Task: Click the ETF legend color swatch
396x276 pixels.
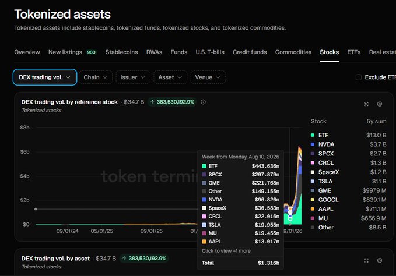Action: click(x=313, y=135)
